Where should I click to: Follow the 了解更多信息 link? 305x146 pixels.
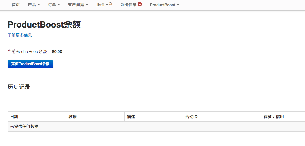(x=20, y=35)
